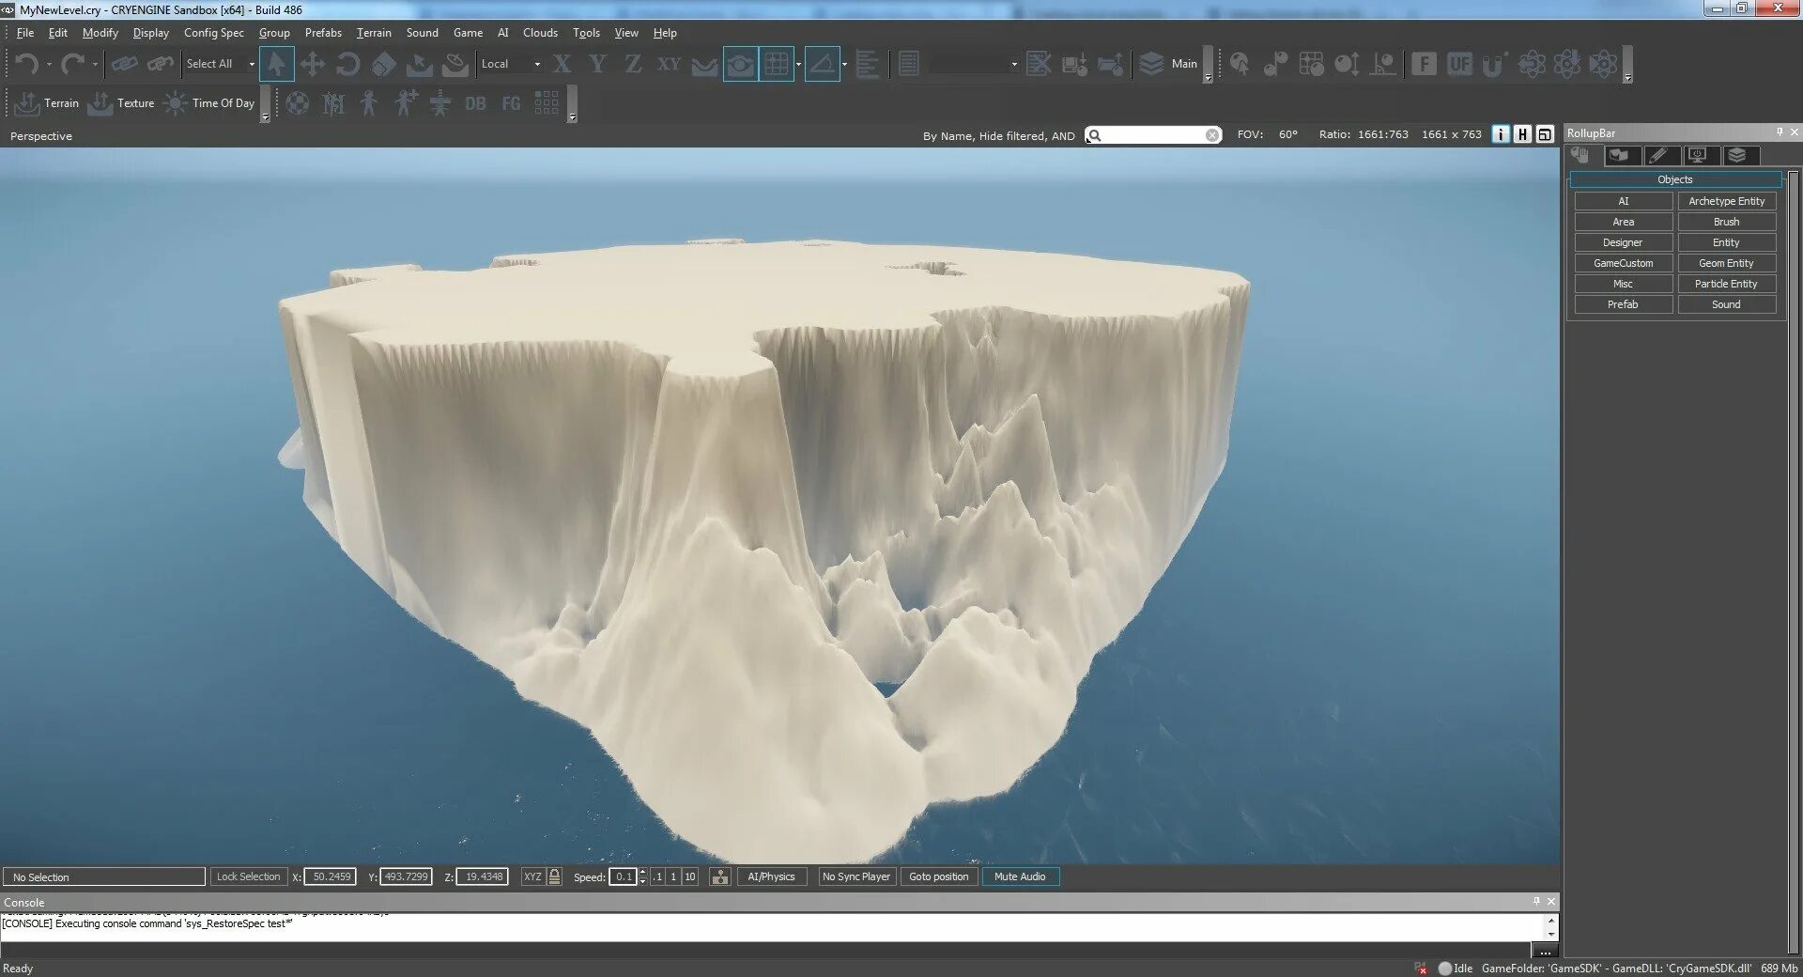Toggle snap to objects and terrain icon
Viewport: 1803px width, 977px height.
740,64
